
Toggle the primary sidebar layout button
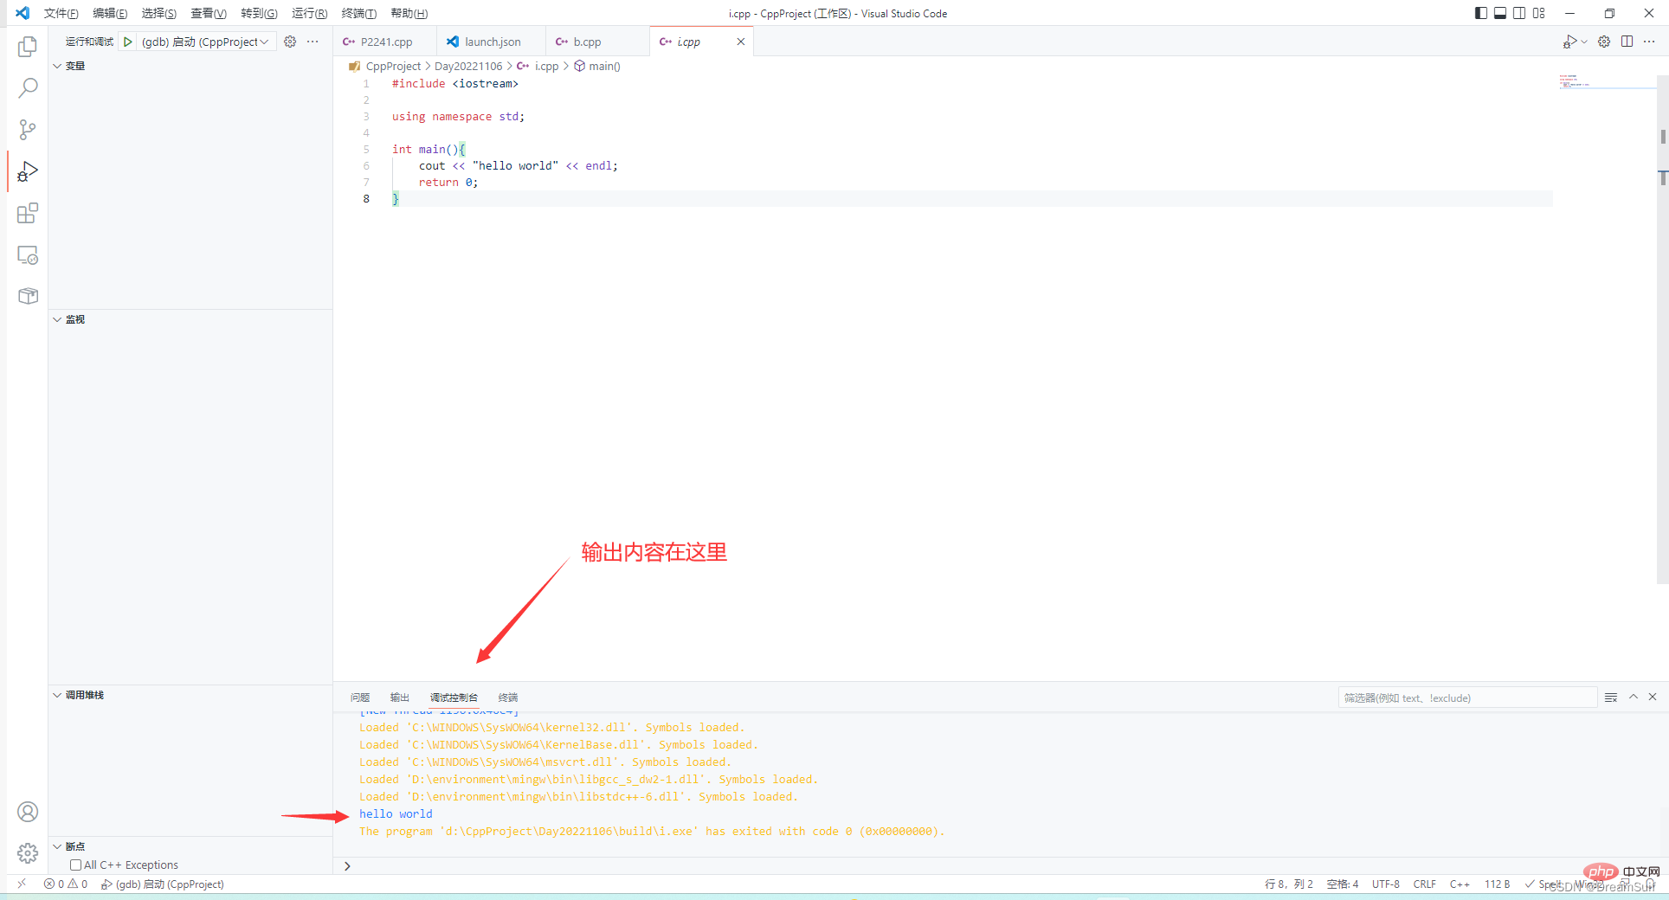[x=1481, y=13]
